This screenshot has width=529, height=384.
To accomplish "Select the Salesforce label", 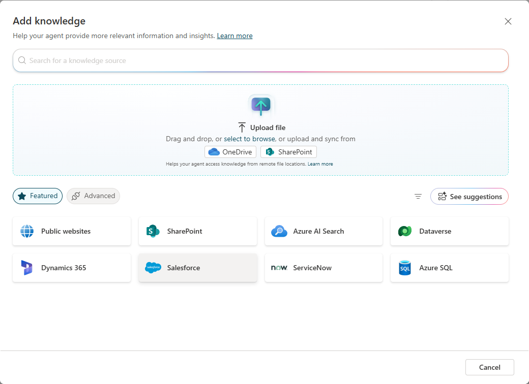I will tap(184, 268).
